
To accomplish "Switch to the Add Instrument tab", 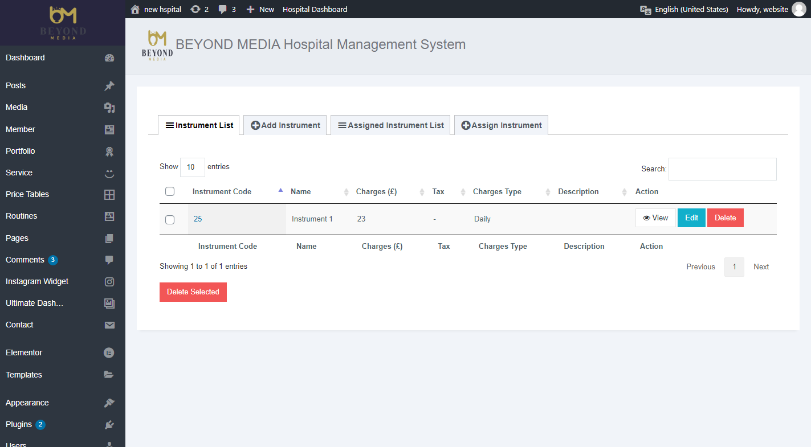I will pos(285,125).
